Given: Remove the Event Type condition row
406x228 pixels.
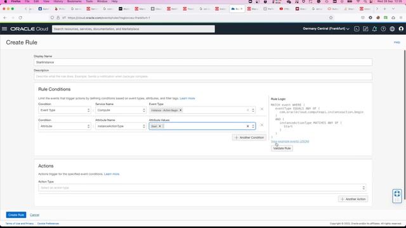Looking at the screenshot, I should point(262,109).
